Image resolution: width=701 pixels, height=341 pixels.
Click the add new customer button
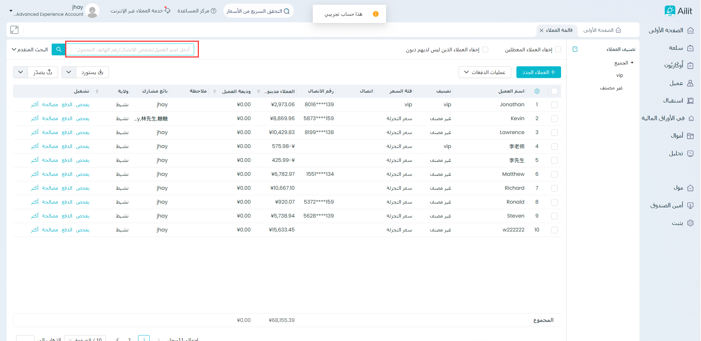coord(538,72)
